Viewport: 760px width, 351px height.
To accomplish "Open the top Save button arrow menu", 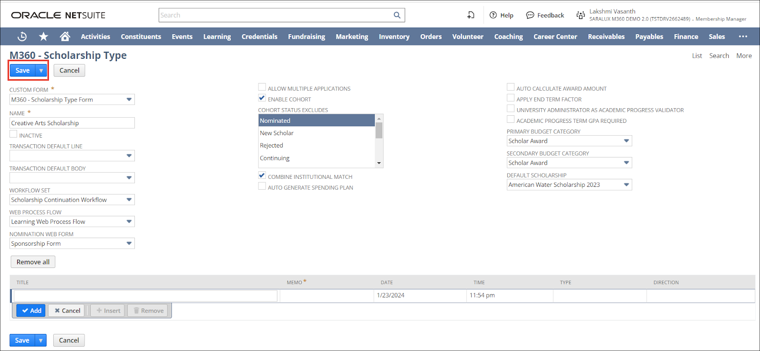I will pos(41,71).
